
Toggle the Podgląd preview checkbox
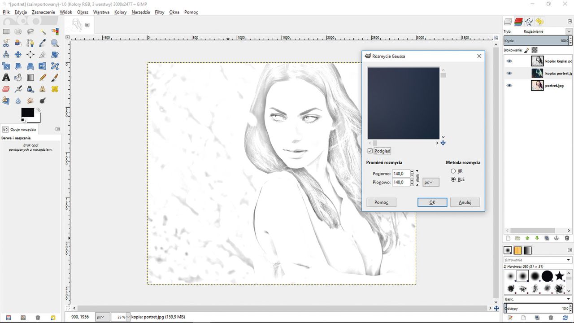[x=370, y=151]
